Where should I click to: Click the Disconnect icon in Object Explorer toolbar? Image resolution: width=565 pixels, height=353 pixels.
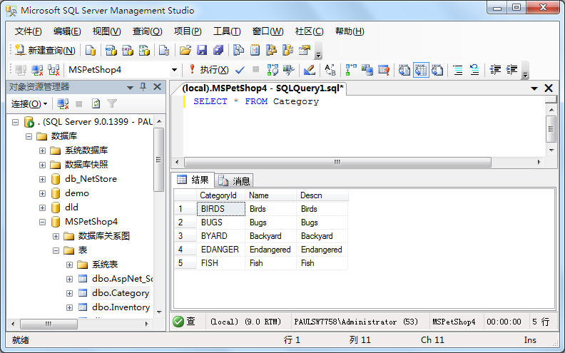pos(63,104)
